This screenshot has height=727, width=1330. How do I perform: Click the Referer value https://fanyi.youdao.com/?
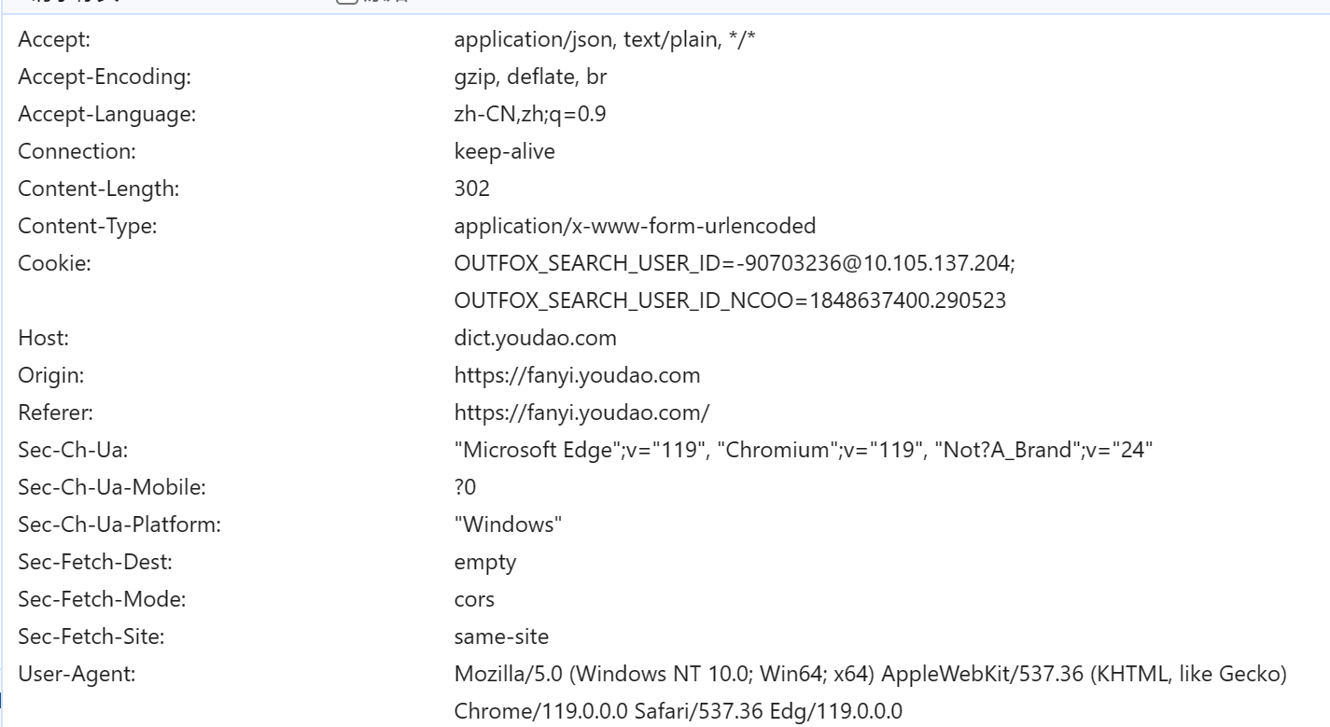pos(581,412)
